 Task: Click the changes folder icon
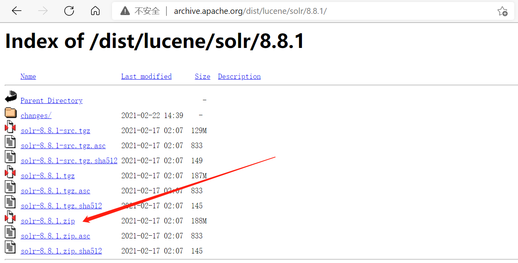[11, 113]
